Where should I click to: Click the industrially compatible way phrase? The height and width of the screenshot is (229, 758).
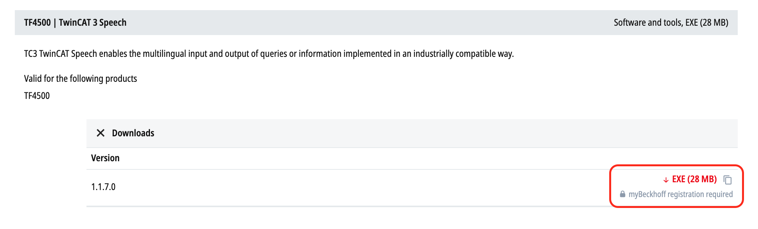click(x=464, y=54)
